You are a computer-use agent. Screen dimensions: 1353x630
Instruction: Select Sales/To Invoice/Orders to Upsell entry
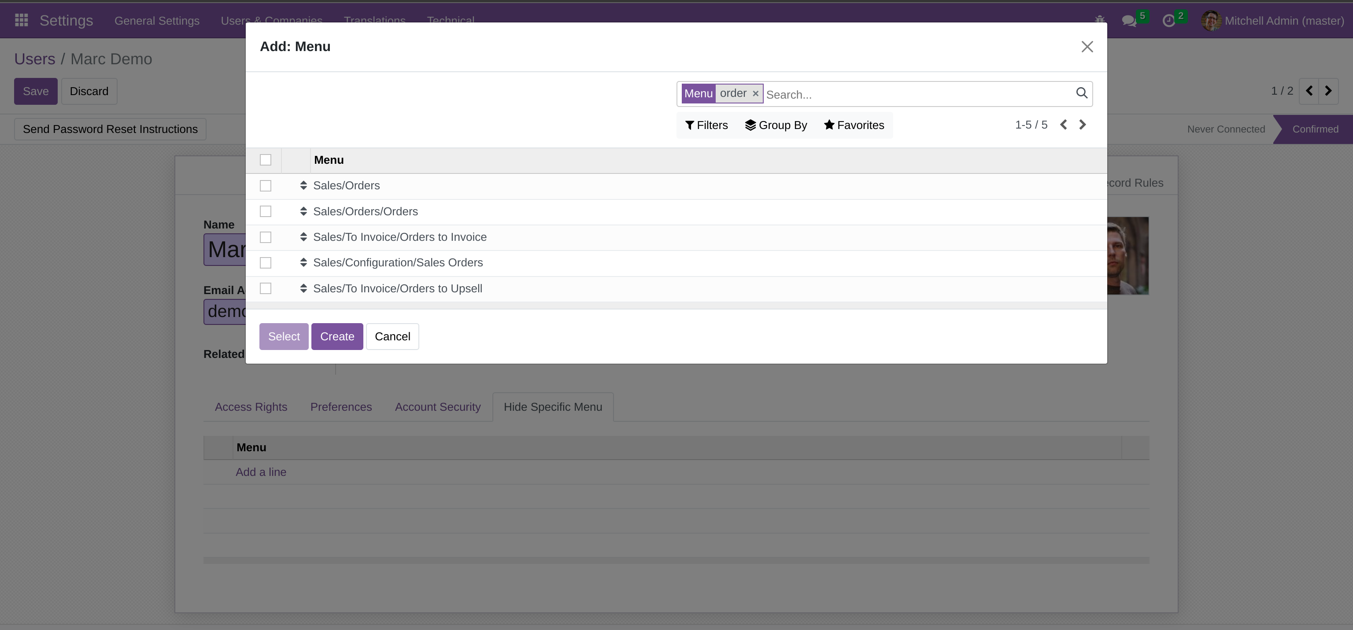398,289
